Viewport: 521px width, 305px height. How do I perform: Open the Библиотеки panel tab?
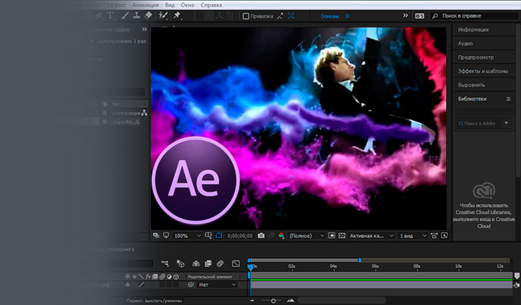tap(472, 99)
